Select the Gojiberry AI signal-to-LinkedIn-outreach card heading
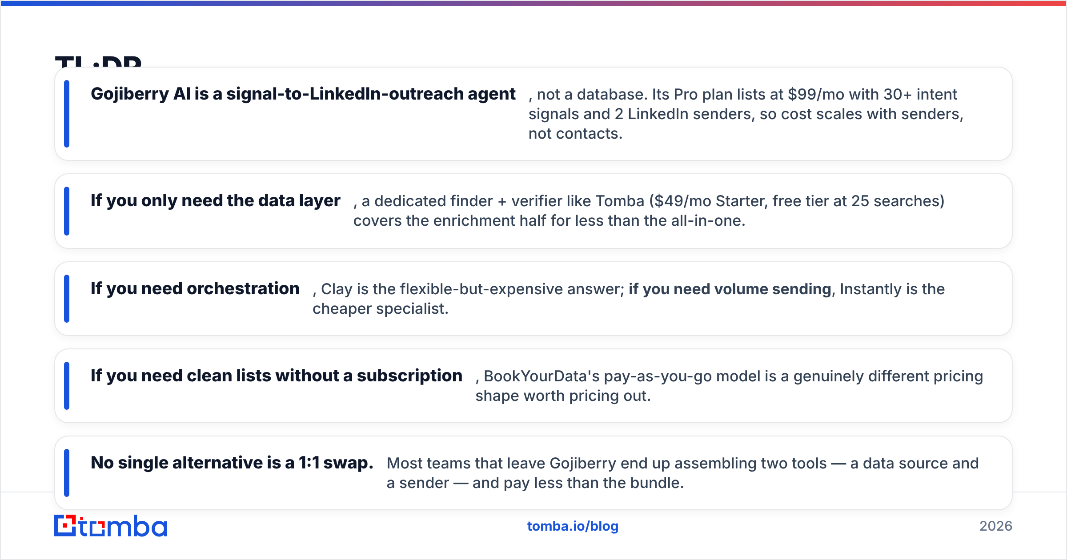Image resolution: width=1067 pixels, height=560 pixels. click(x=303, y=94)
